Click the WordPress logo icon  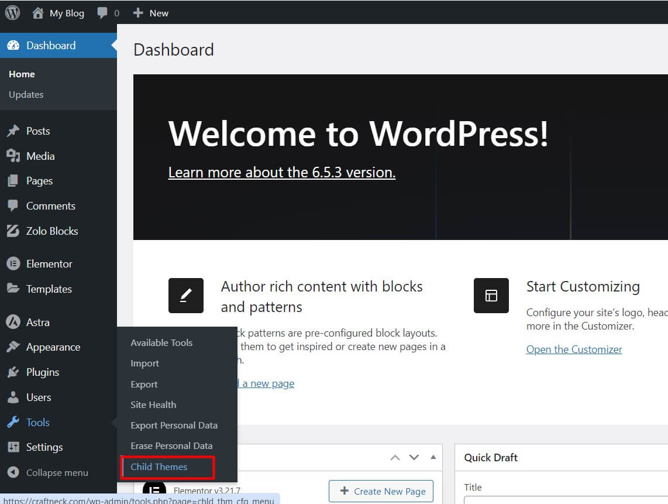pyautogui.click(x=12, y=13)
